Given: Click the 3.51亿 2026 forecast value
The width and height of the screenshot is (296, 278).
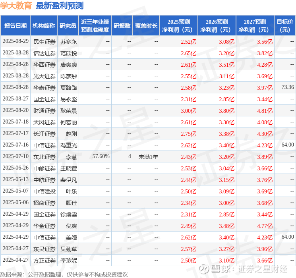Looking at the screenshot, I should [x=226, y=65].
